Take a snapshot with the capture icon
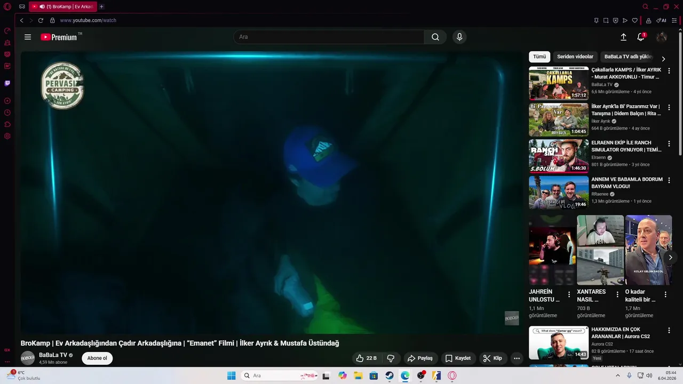The height and width of the screenshot is (384, 683). pyautogui.click(x=606, y=20)
